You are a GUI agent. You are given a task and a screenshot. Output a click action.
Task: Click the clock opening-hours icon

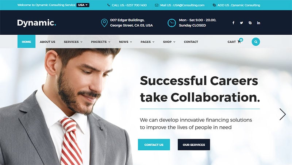172,23
